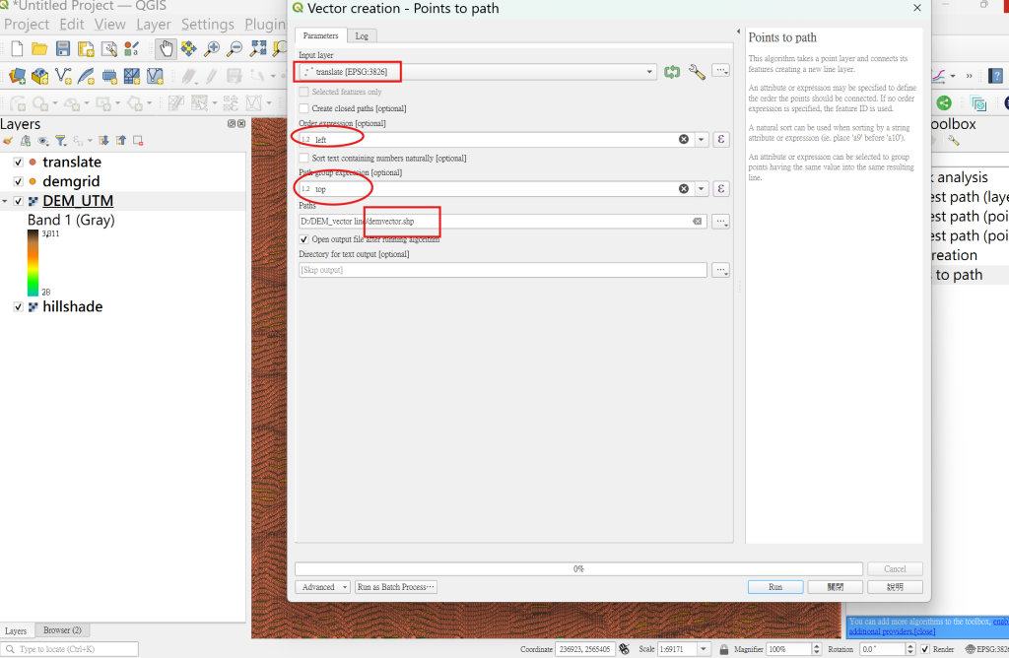Click the 關閉 (close) button
The height and width of the screenshot is (658, 1009).
pos(836,587)
